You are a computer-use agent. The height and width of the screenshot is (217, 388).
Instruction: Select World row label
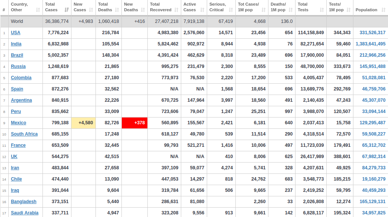click(17, 21)
